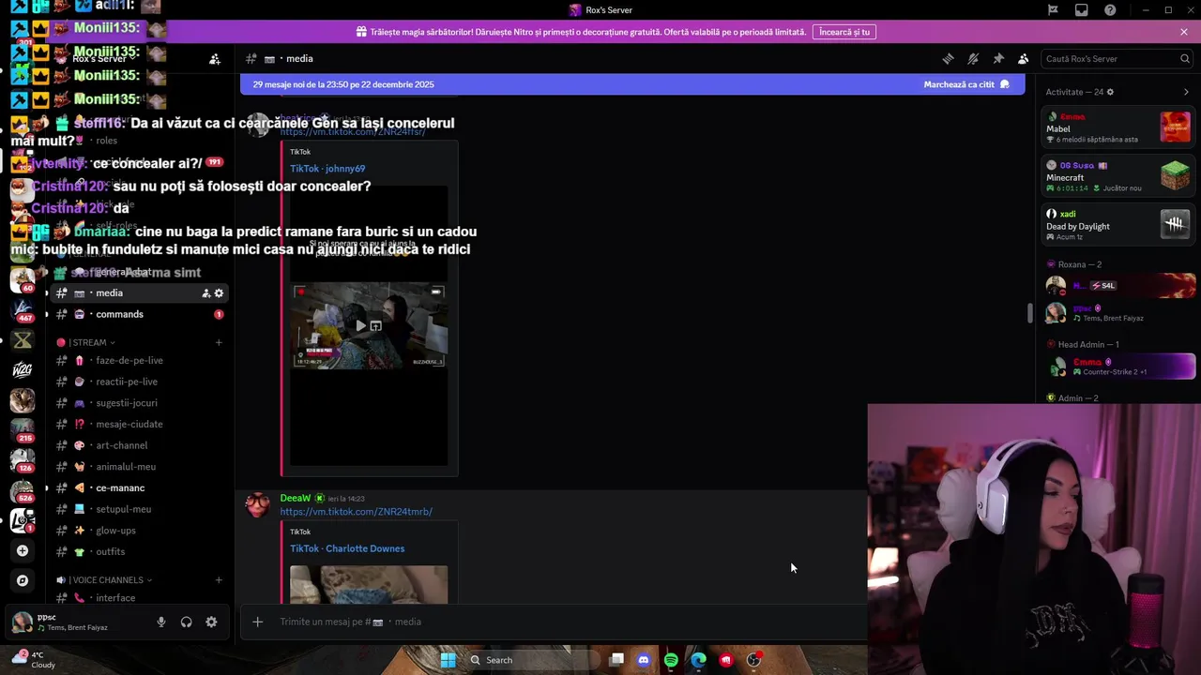Viewport: 1201px width, 675px height.
Task: Open server with 126 notification badge
Action: point(23,460)
